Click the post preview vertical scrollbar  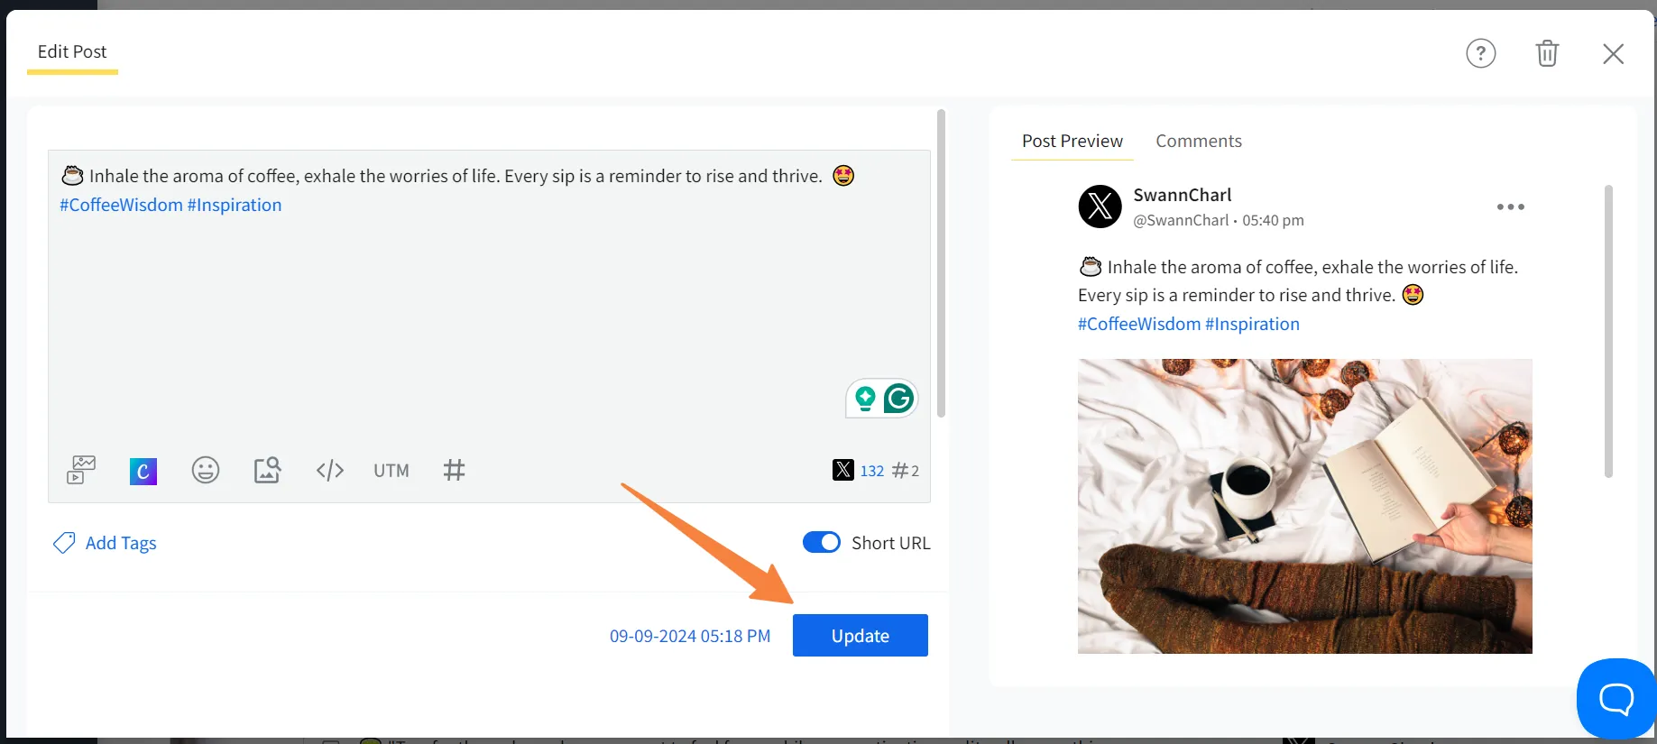[1608, 331]
